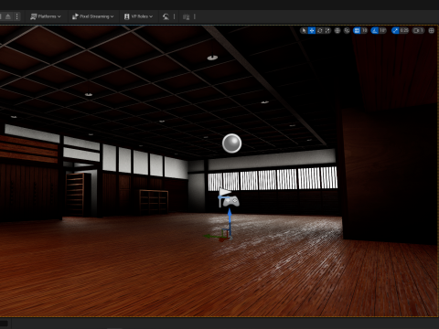The height and width of the screenshot is (329, 439).
Task: Activate the Scale transform tool
Action: 327,30
